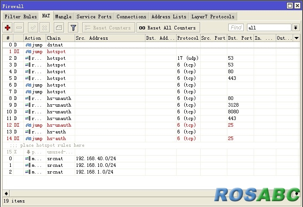Open the Service Ports tab
The image size is (303, 207).
pos(94,17)
